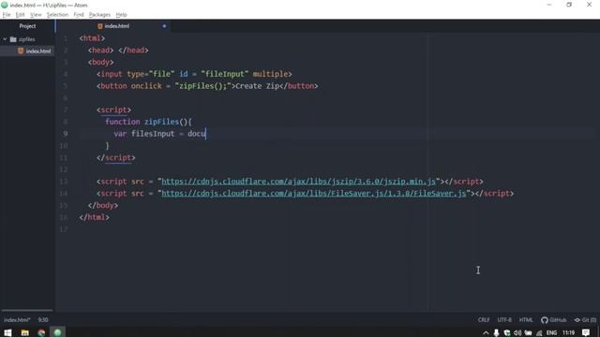Collapse the zipfiles folder chevron

[5, 39]
